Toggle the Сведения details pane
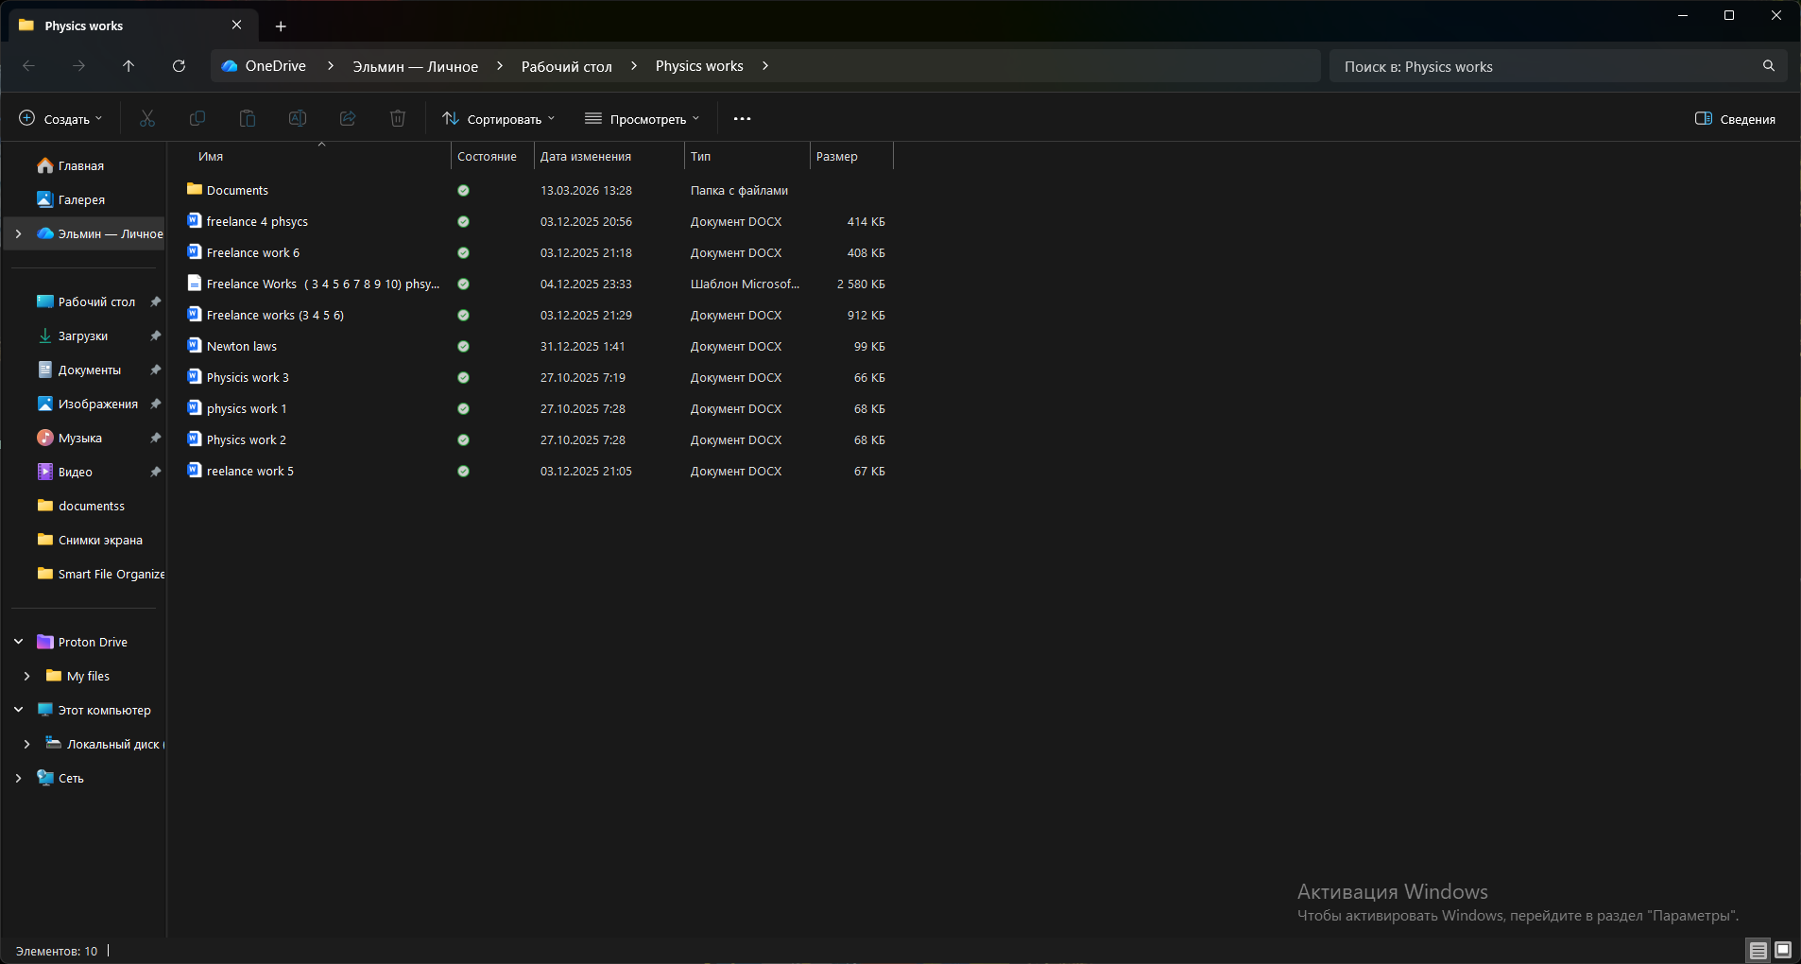1801x964 pixels. (1737, 118)
